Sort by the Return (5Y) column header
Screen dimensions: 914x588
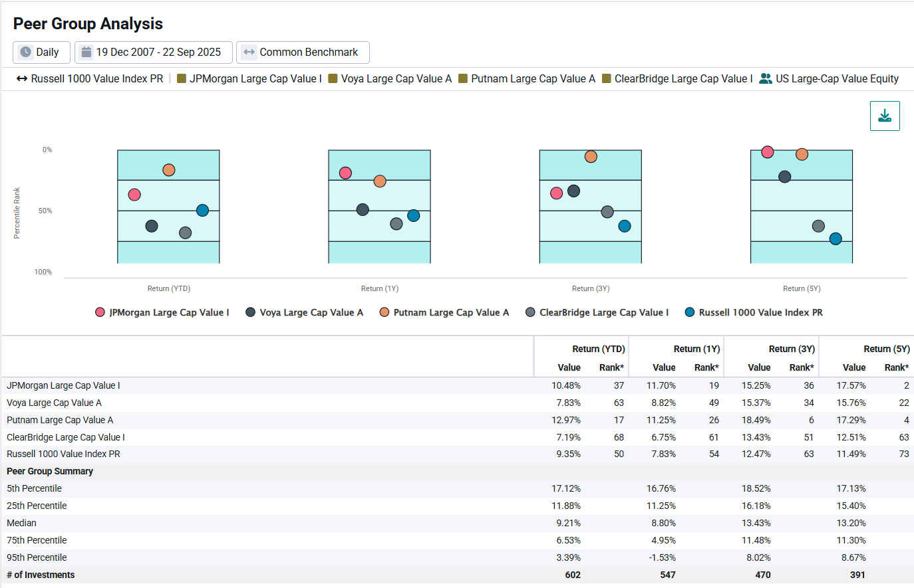coord(886,349)
